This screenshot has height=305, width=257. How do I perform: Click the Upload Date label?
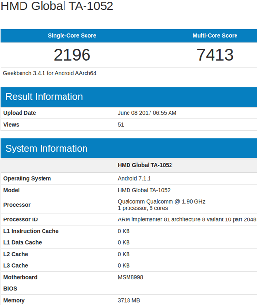20,113
